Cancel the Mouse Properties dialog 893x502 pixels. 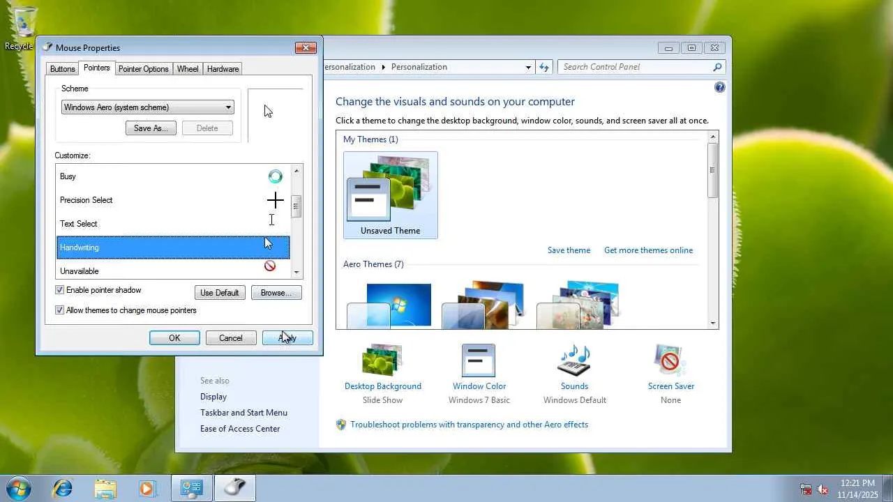click(231, 338)
